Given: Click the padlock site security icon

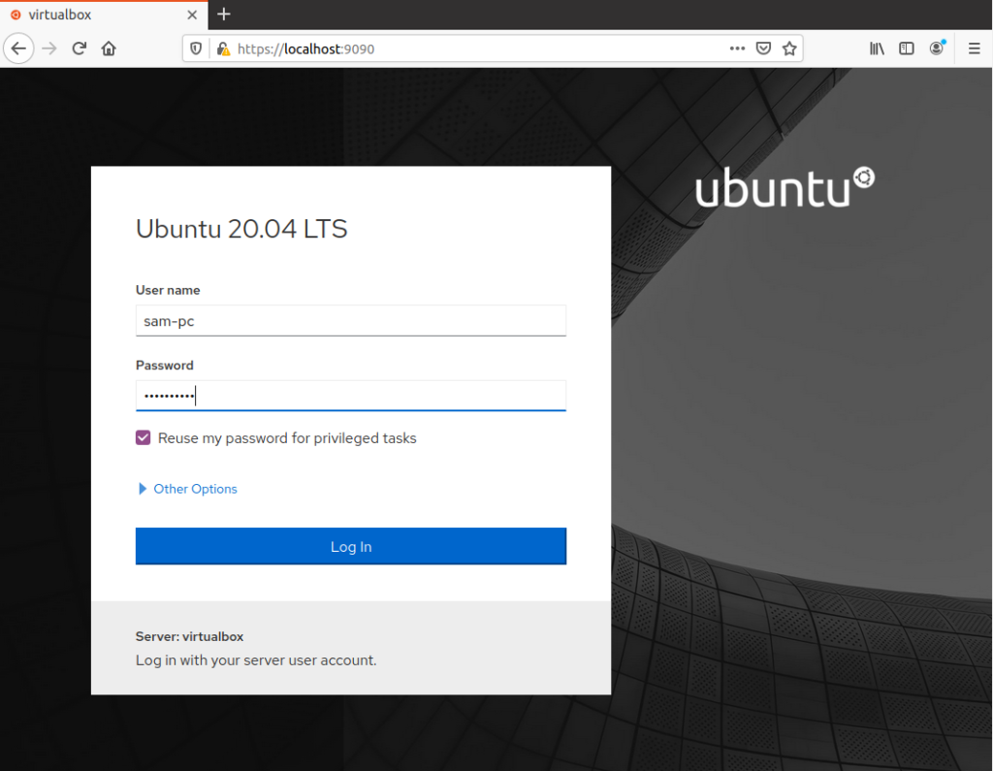Looking at the screenshot, I should pyautogui.click(x=221, y=48).
